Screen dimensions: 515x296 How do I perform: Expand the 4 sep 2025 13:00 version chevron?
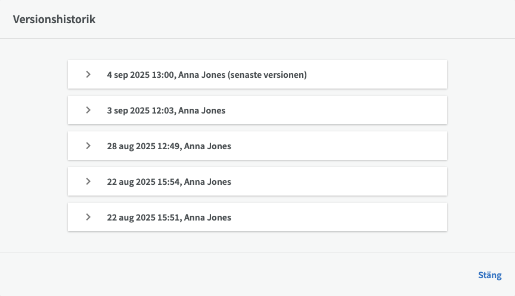(x=88, y=74)
